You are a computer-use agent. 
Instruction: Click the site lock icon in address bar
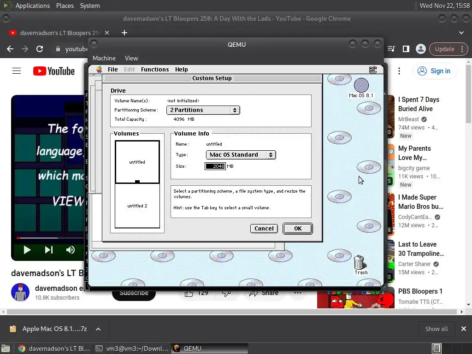pyautogui.click(x=58, y=49)
